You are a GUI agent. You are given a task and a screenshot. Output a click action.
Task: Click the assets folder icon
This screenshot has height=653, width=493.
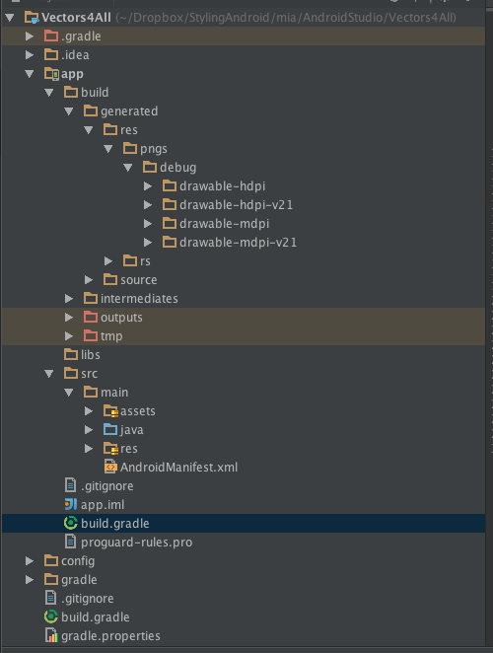(110, 411)
